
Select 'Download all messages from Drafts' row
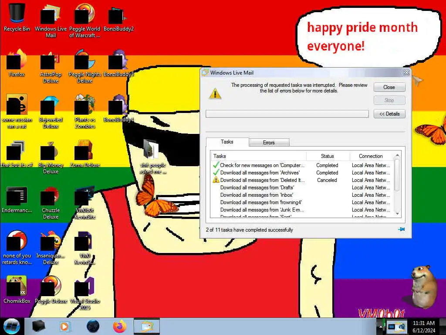tap(302, 188)
